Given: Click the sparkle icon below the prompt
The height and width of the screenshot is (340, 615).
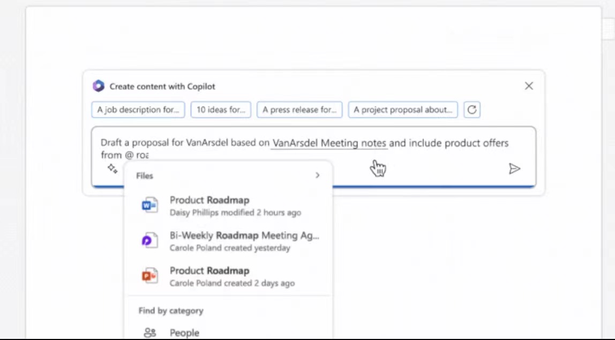Looking at the screenshot, I should point(112,169).
